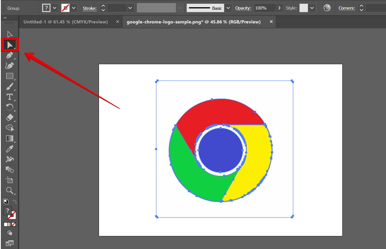Select the Eraser tool
Viewport: 386px width, 249px height.
pos(10,118)
